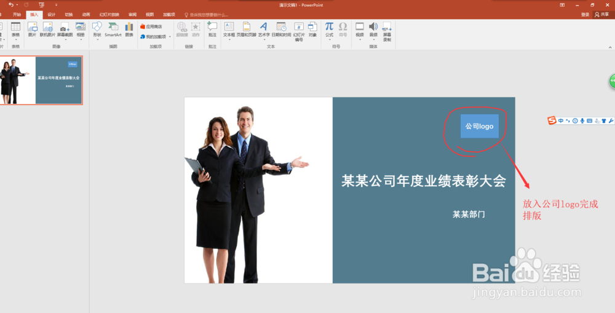Click the title 某某公司年度业绩表彰大会
The width and height of the screenshot is (615, 313).
(x=423, y=181)
